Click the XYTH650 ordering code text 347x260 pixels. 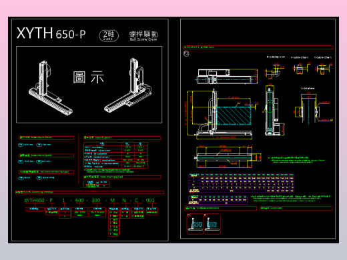pos(34,200)
